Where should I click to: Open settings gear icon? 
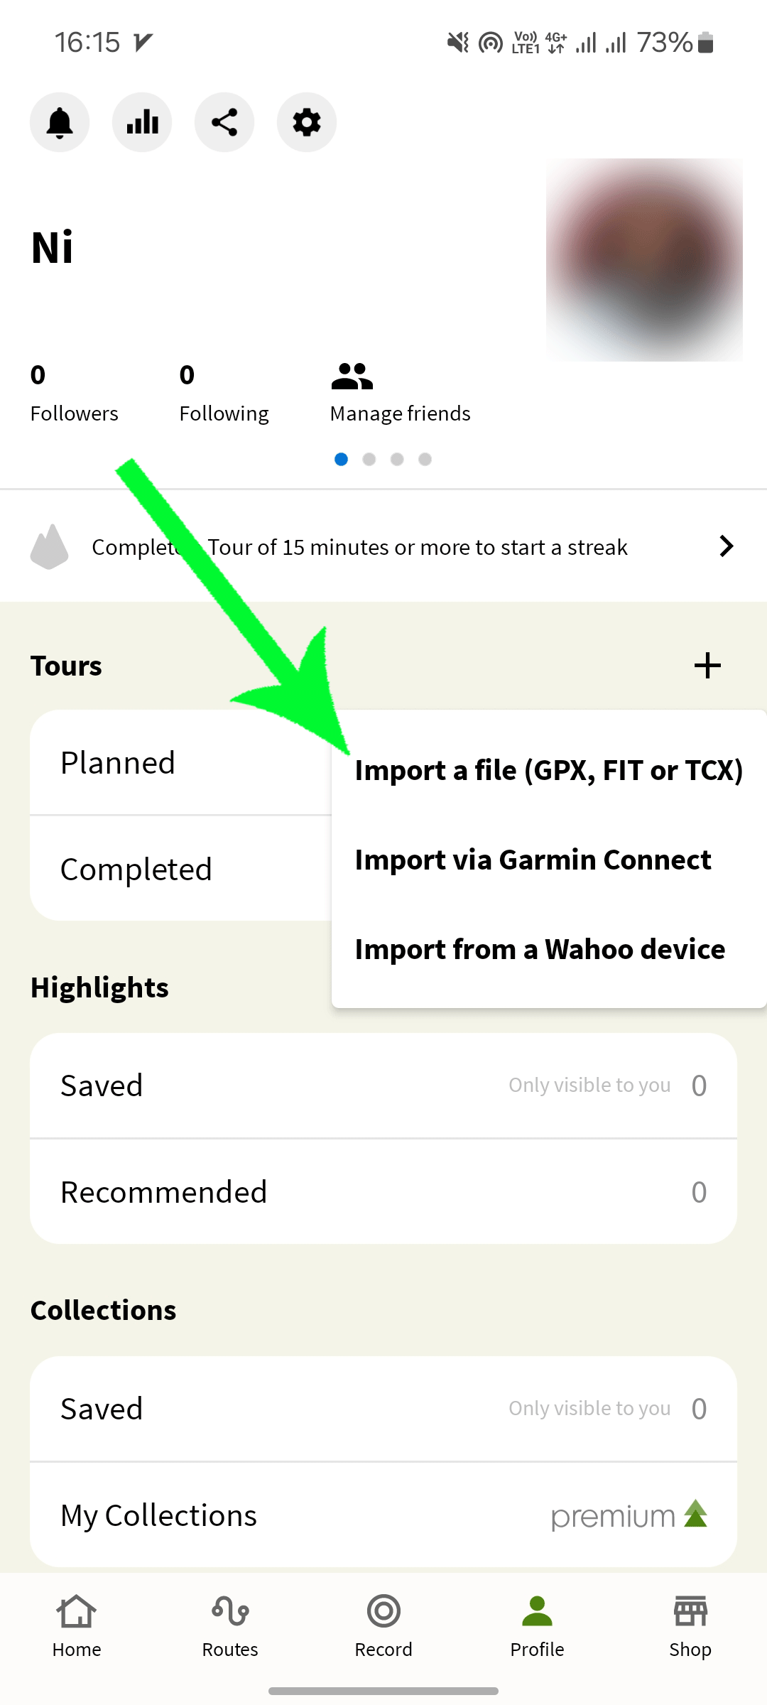307,122
